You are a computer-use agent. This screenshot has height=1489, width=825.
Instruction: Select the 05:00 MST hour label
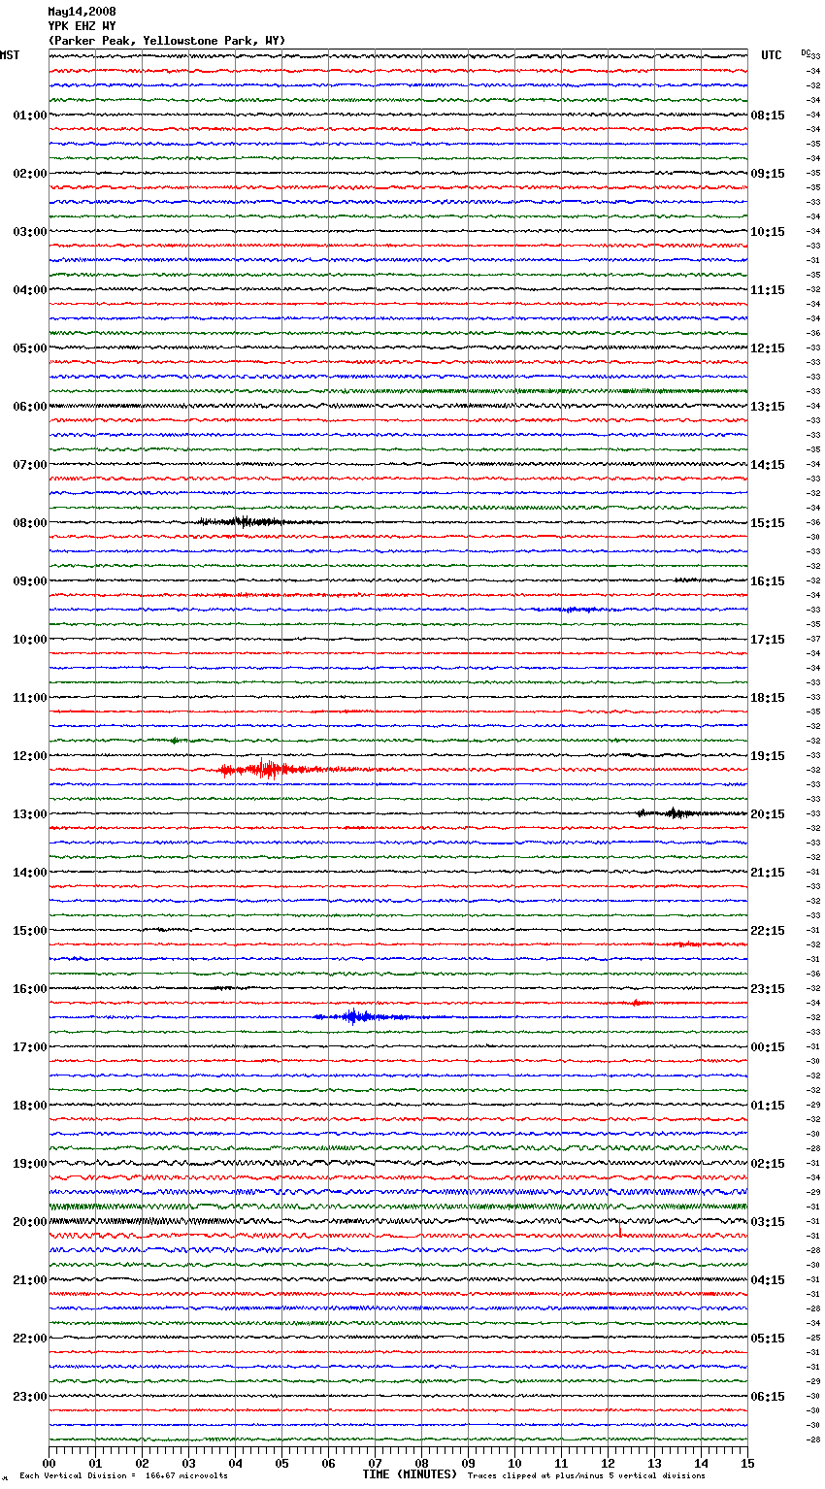(x=30, y=348)
